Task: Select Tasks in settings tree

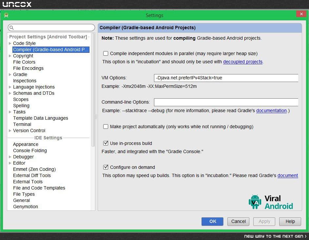Action: tap(19, 112)
